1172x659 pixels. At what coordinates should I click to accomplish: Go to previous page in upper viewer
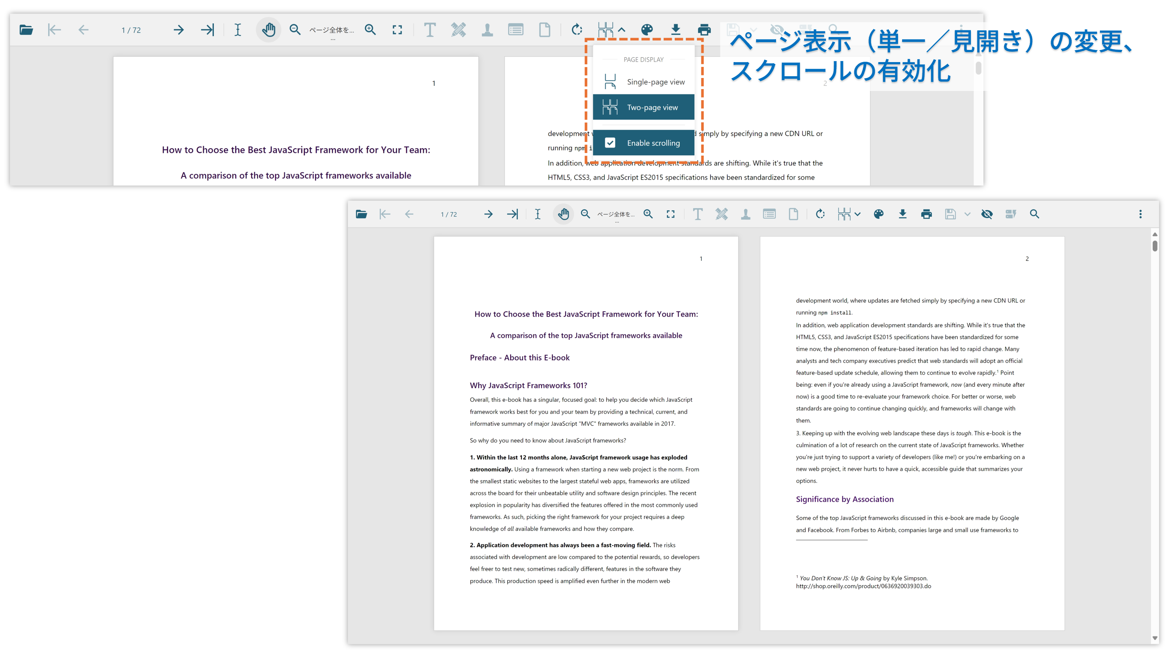point(83,30)
